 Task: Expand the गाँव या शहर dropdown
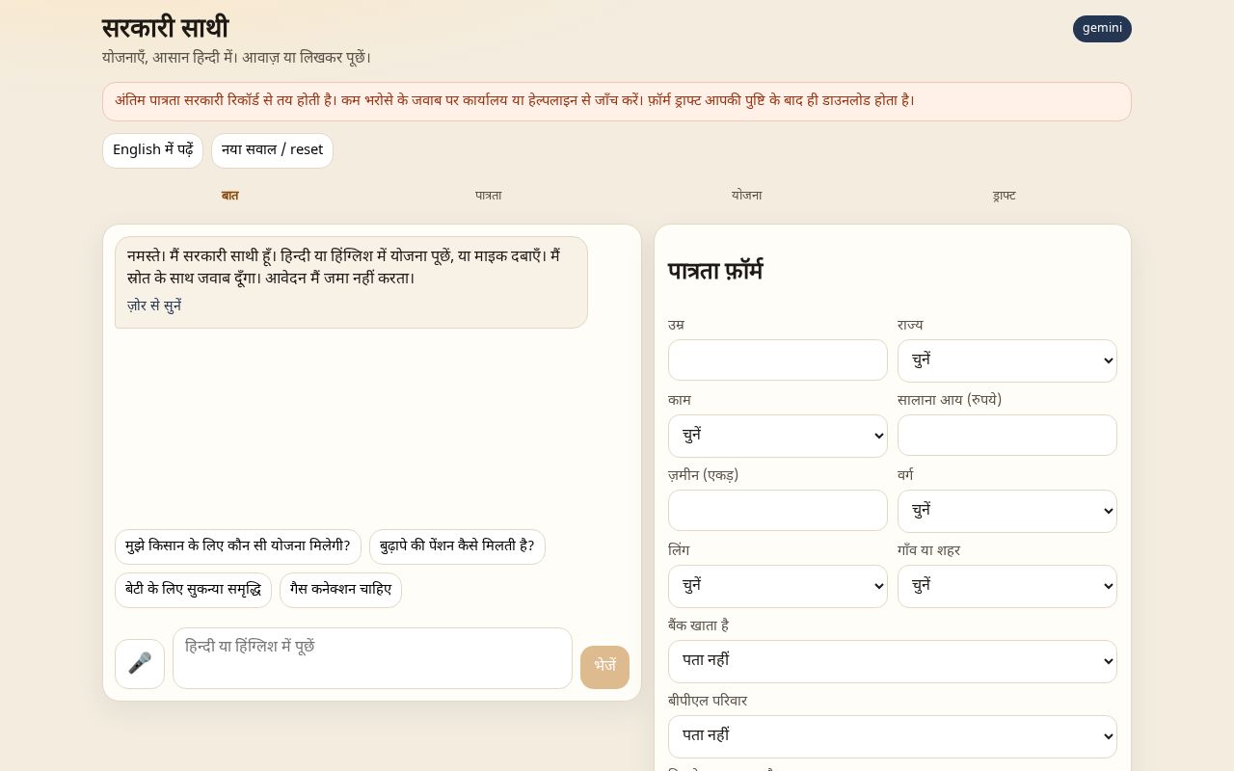pyautogui.click(x=1006, y=586)
